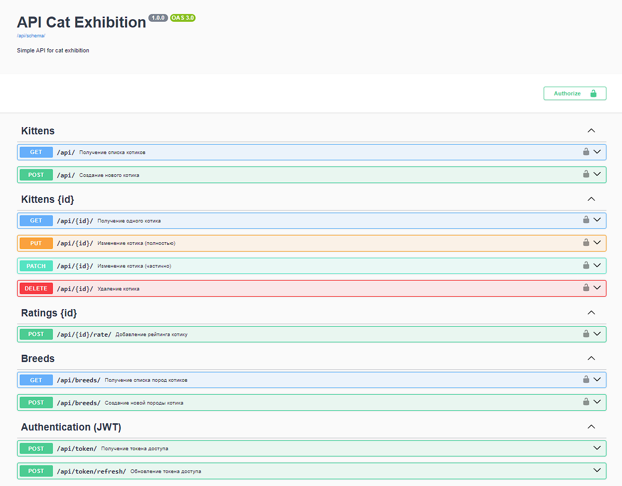Viewport: 622px width, 486px height.
Task: Click lock icon on GET /api/breeds/ row
Action: (x=586, y=379)
